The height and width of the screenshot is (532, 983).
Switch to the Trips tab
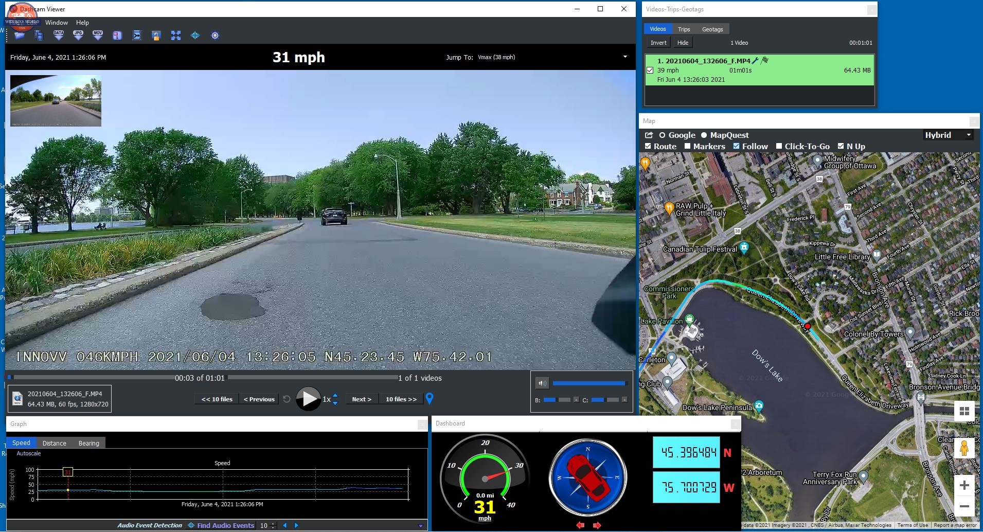point(684,29)
